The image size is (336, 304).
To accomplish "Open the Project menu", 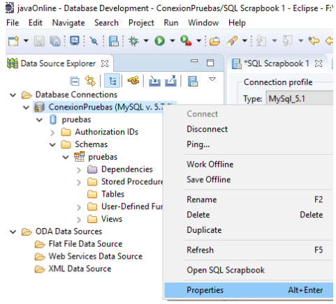I will pos(141,23).
